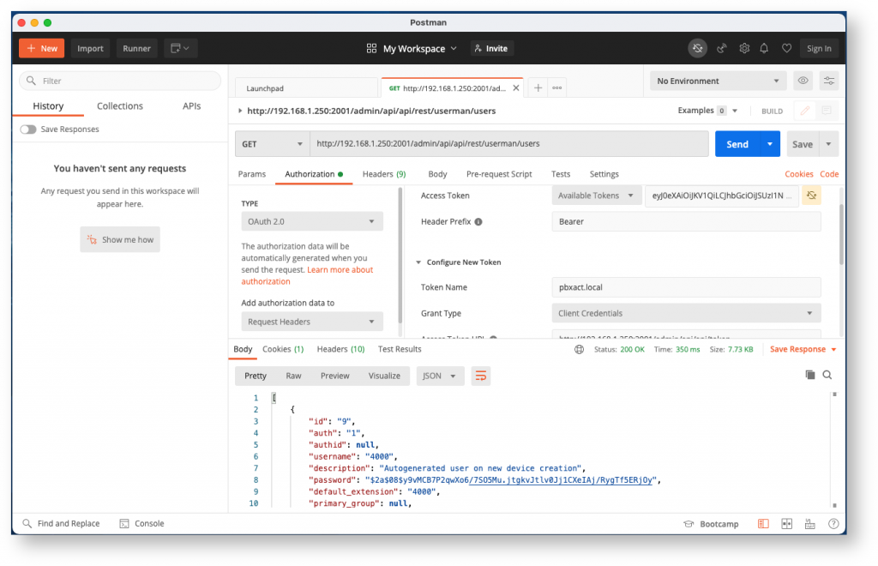The height and width of the screenshot is (566, 878).
Task: Switch to two pane view icon
Action: click(x=787, y=524)
